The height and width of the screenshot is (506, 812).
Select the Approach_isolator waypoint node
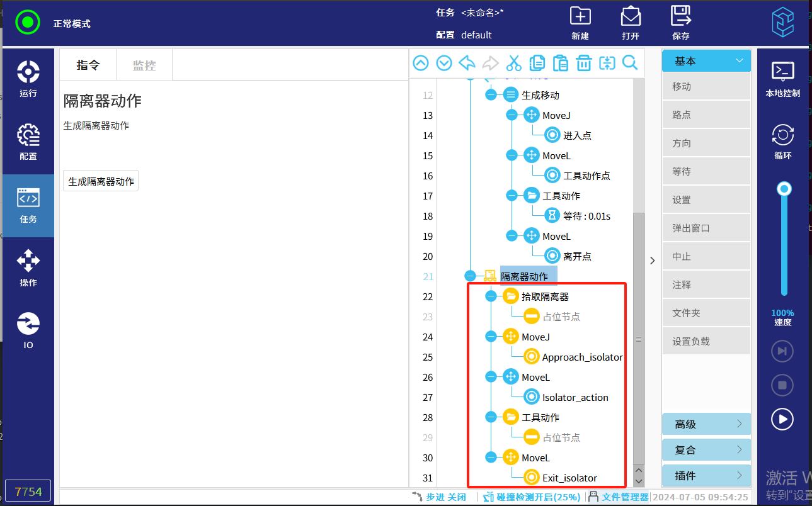581,357
